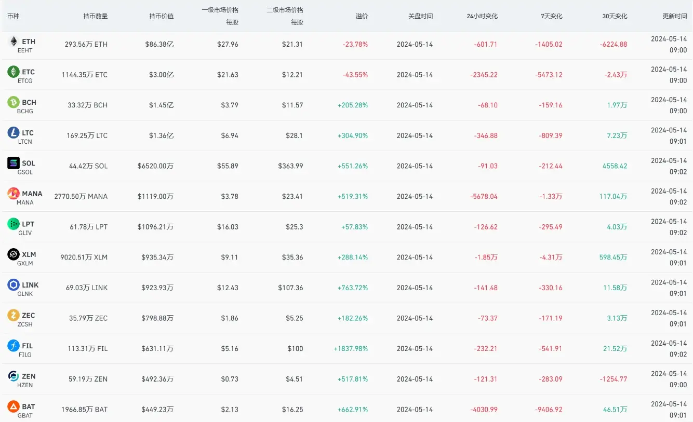The image size is (693, 422).
Task: Click the MANA coin icon
Action: click(x=14, y=194)
